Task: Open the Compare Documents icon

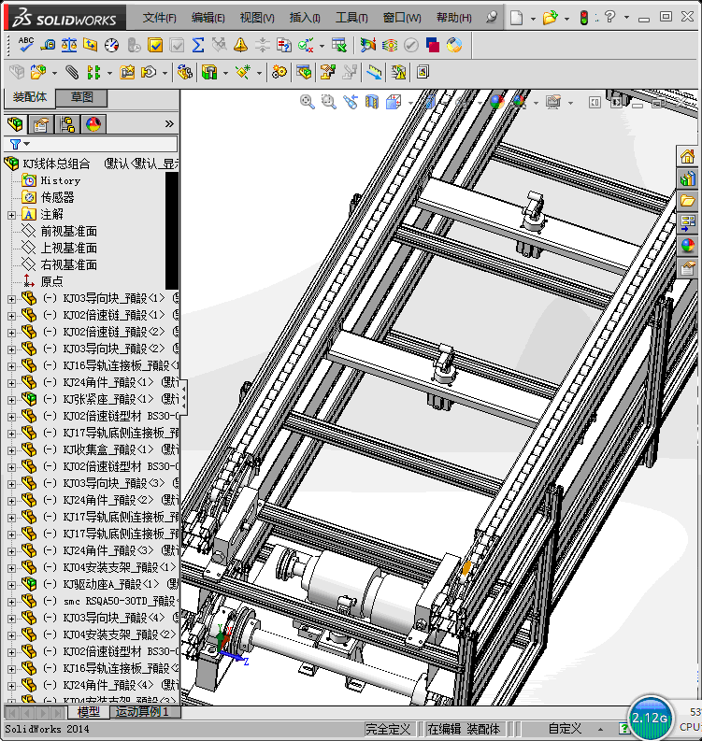Action: tap(283, 46)
